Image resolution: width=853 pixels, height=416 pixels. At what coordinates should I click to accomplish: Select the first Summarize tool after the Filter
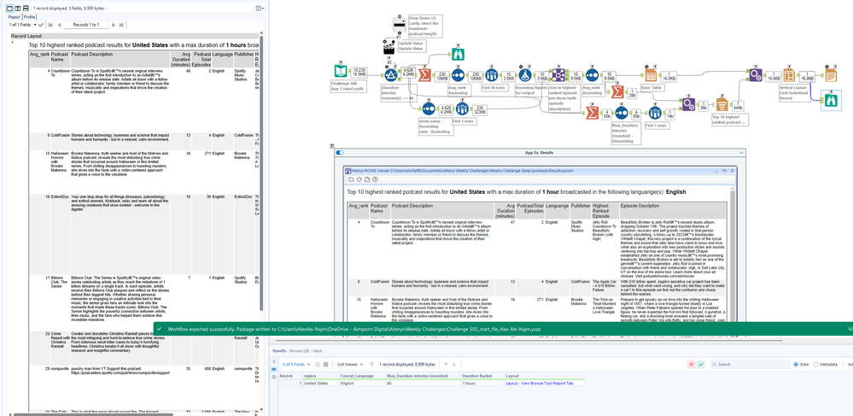click(424, 75)
